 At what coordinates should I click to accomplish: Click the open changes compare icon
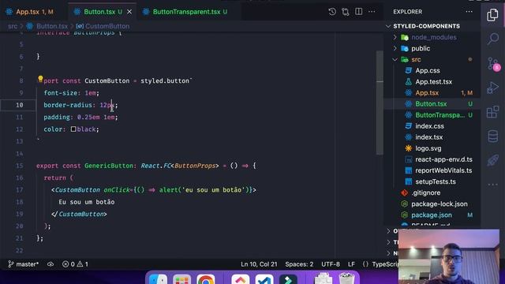346,12
